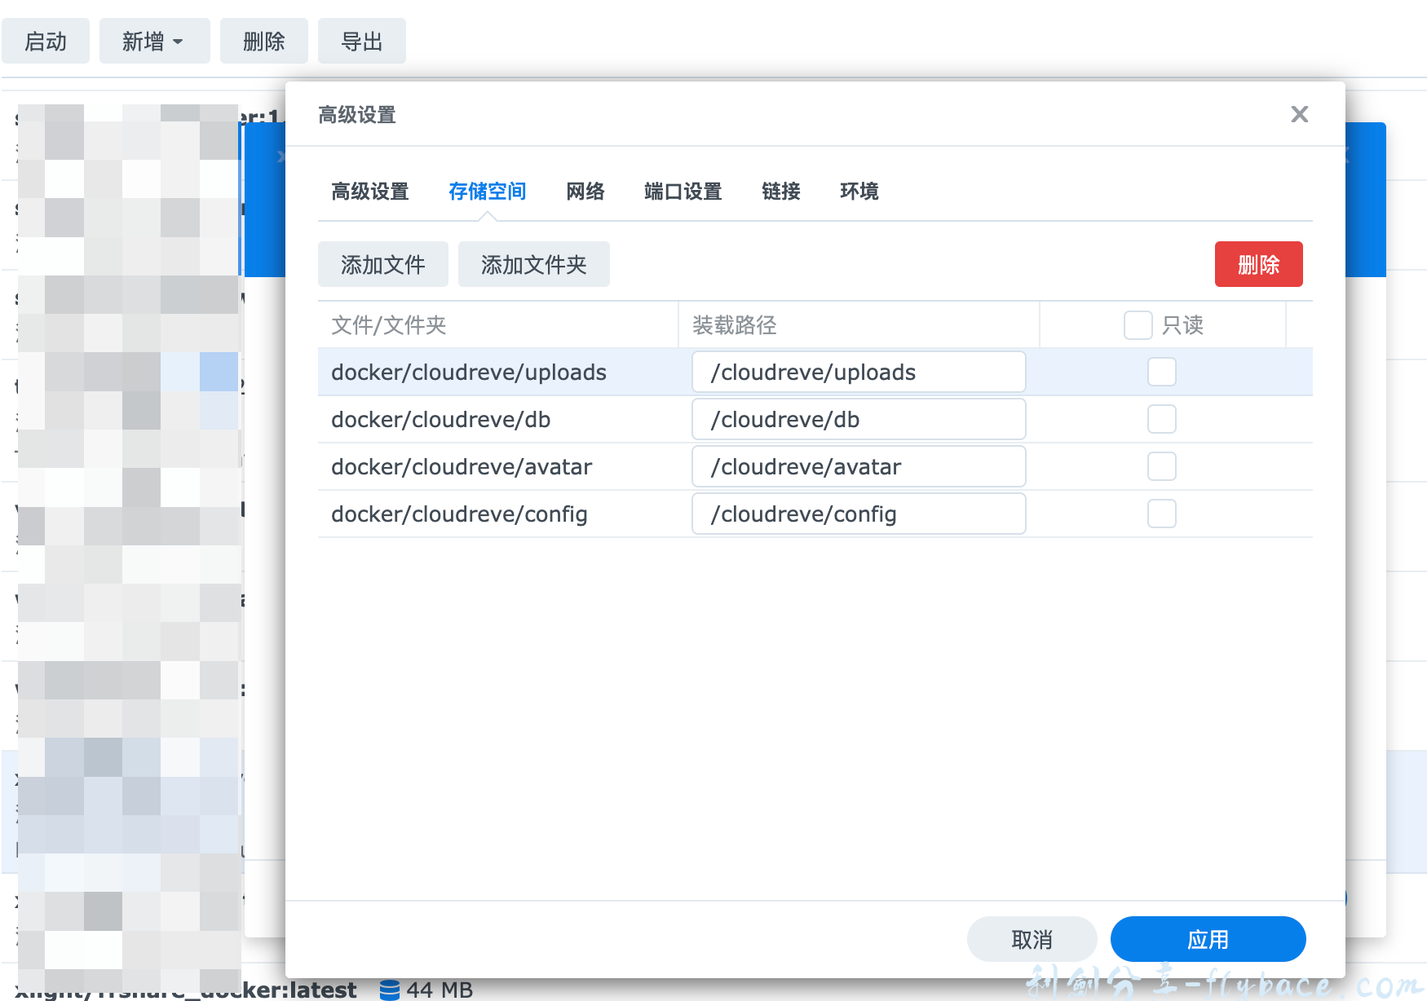The image size is (1427, 1001).
Task: Open the 环境 tab
Action: [859, 192]
